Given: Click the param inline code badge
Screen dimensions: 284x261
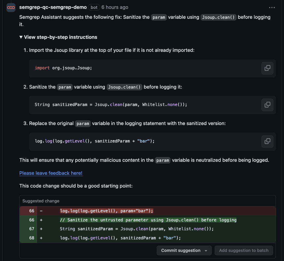Looking at the screenshot, I should point(159,17).
